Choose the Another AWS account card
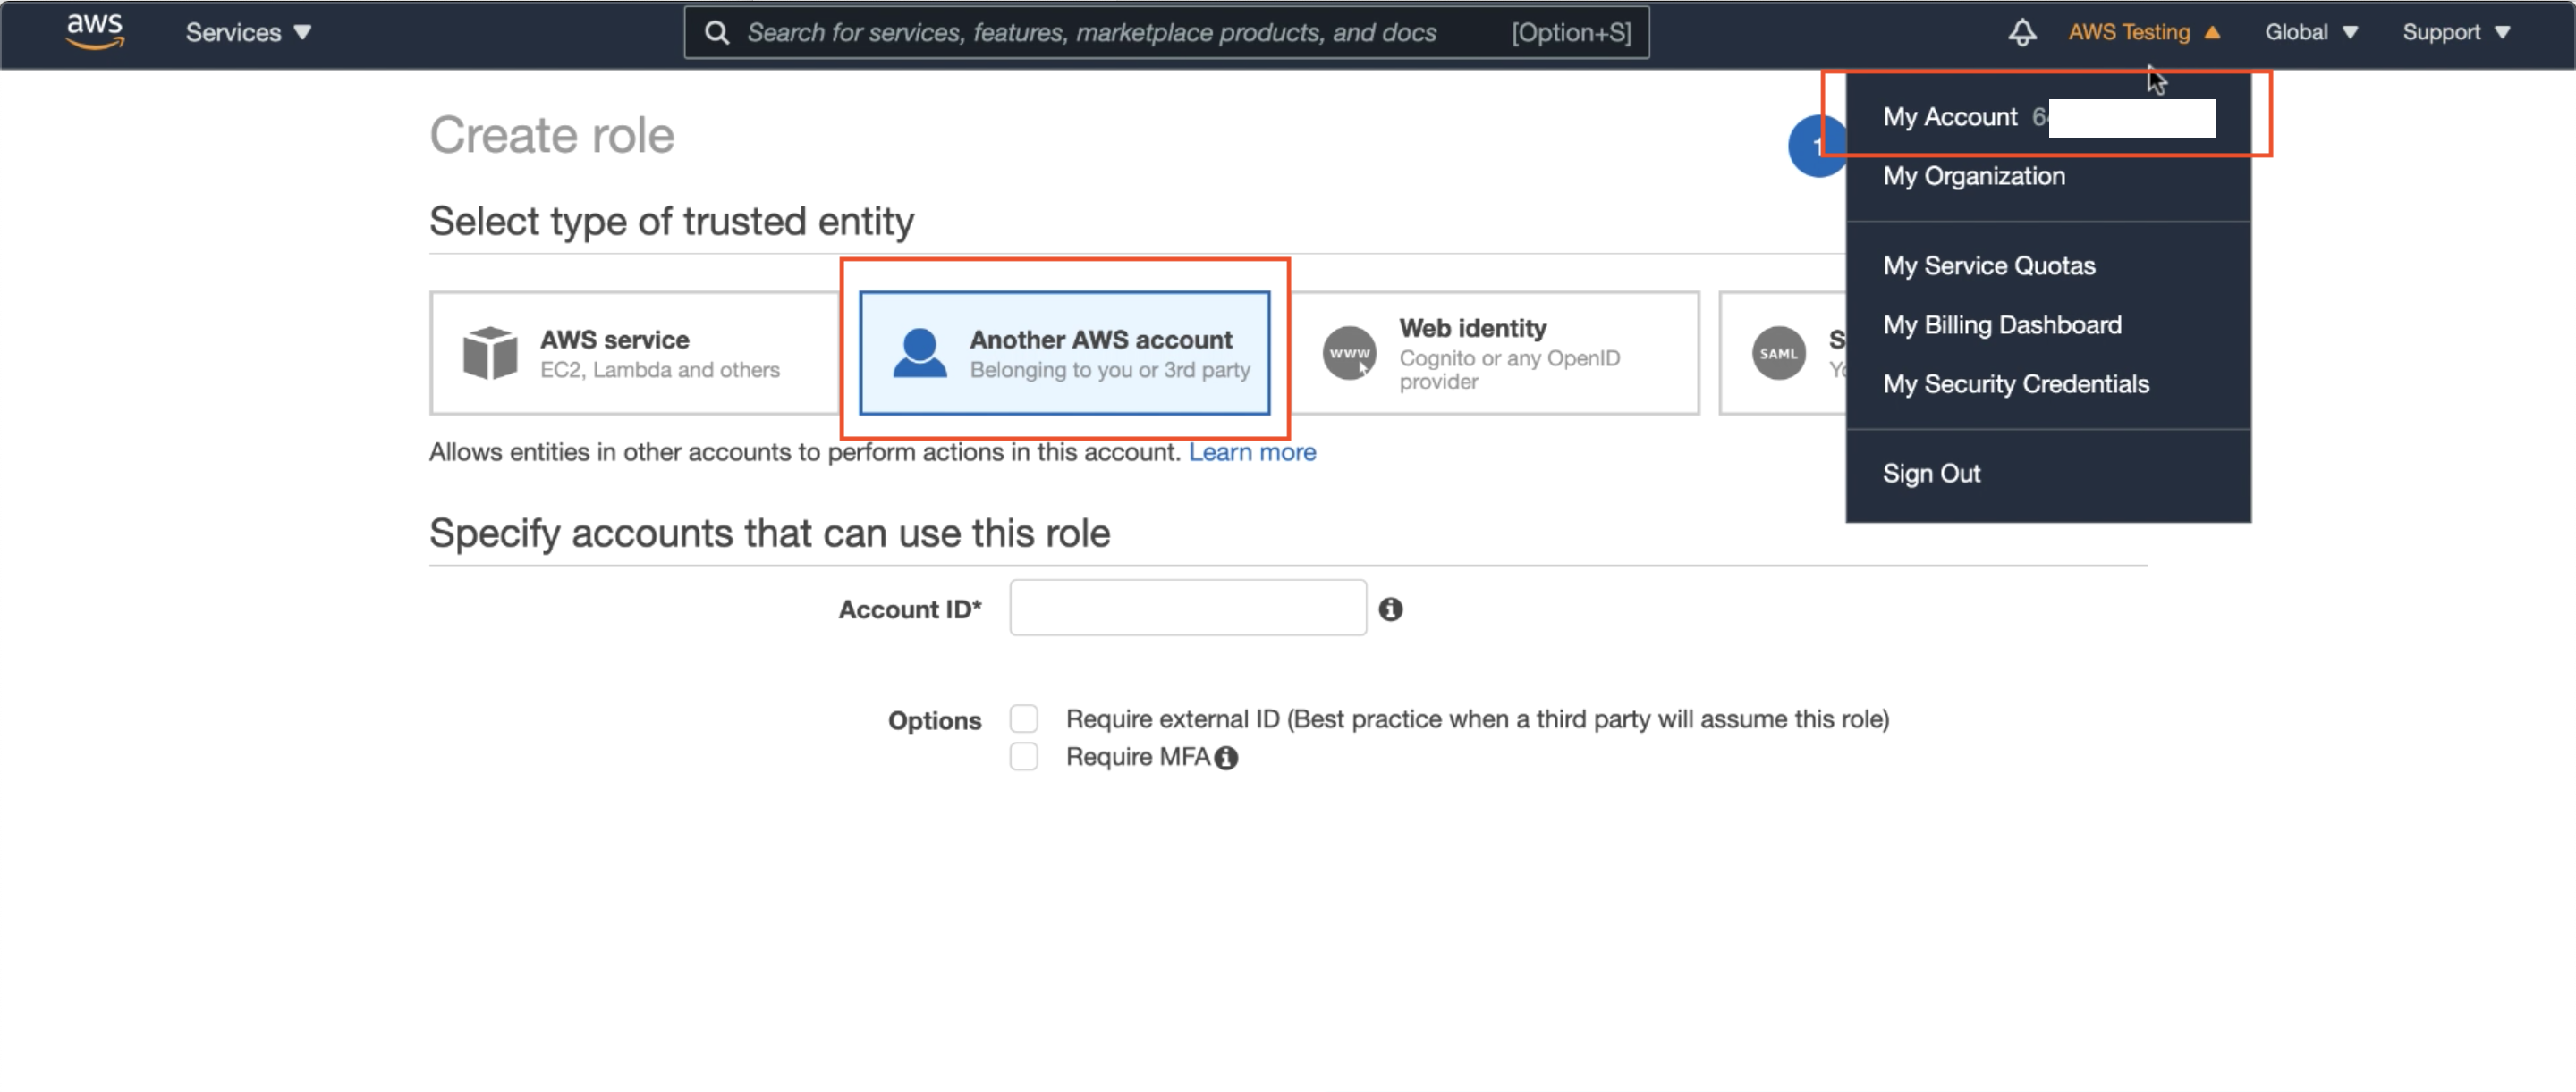 (1064, 353)
